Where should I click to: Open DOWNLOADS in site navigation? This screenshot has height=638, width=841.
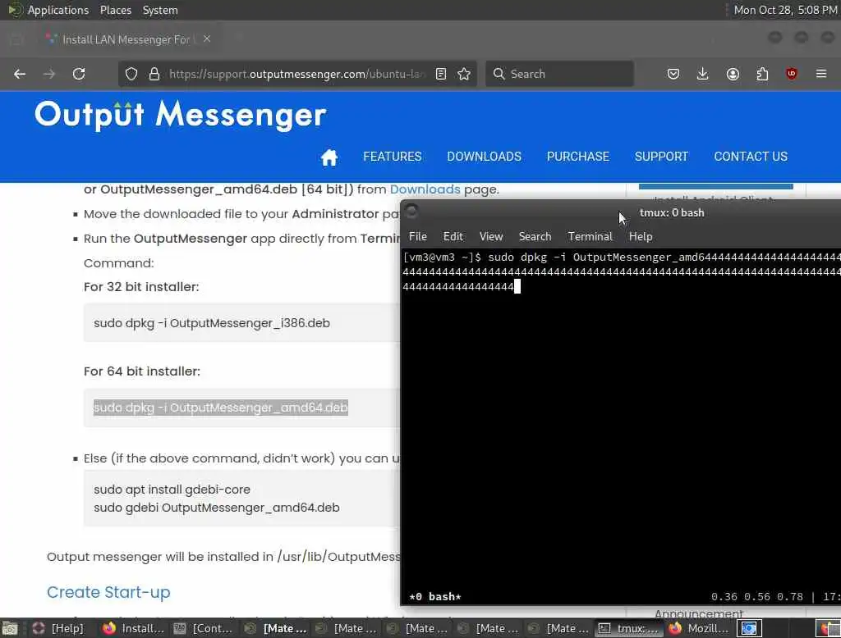click(484, 157)
